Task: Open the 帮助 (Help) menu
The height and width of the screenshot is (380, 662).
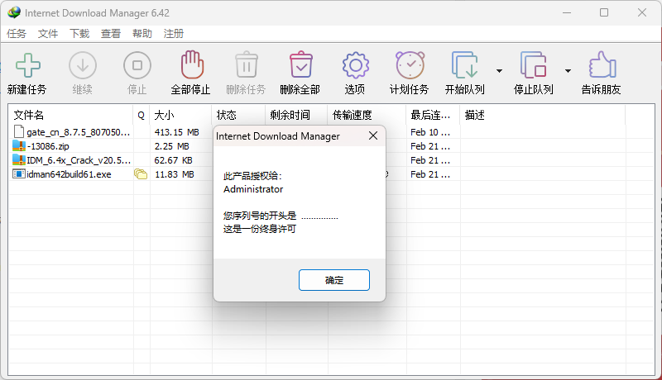Action: pyautogui.click(x=142, y=34)
